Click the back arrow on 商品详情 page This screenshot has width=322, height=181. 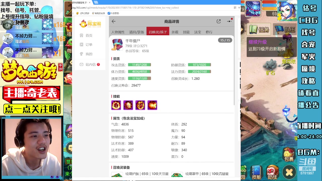(x=113, y=21)
